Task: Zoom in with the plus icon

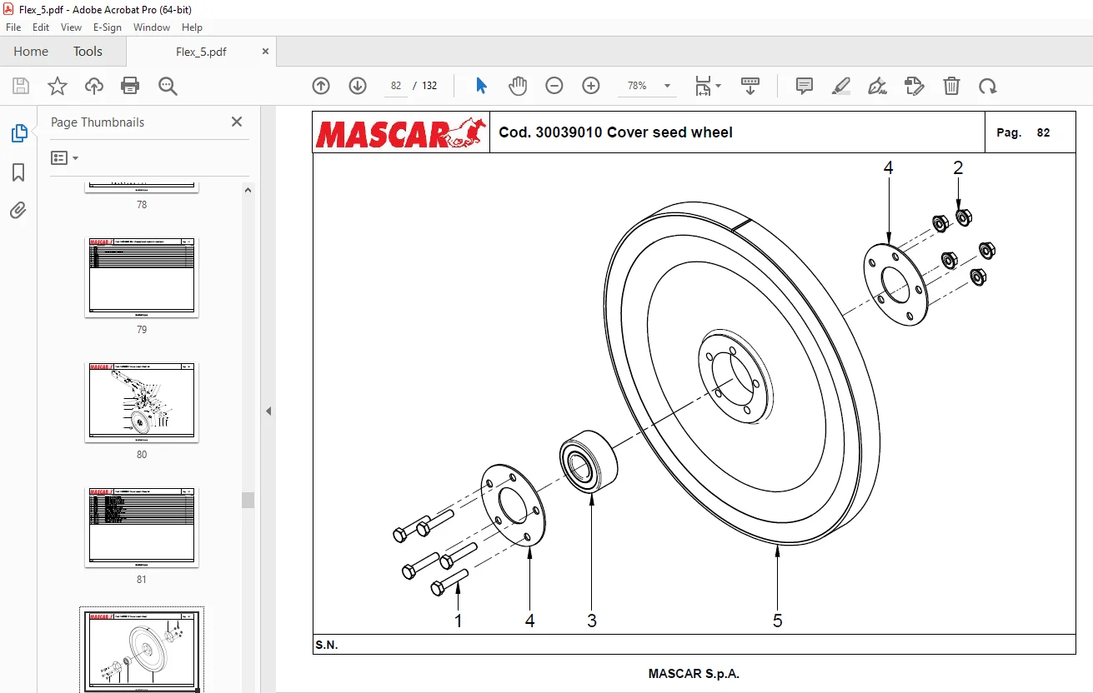Action: (591, 86)
